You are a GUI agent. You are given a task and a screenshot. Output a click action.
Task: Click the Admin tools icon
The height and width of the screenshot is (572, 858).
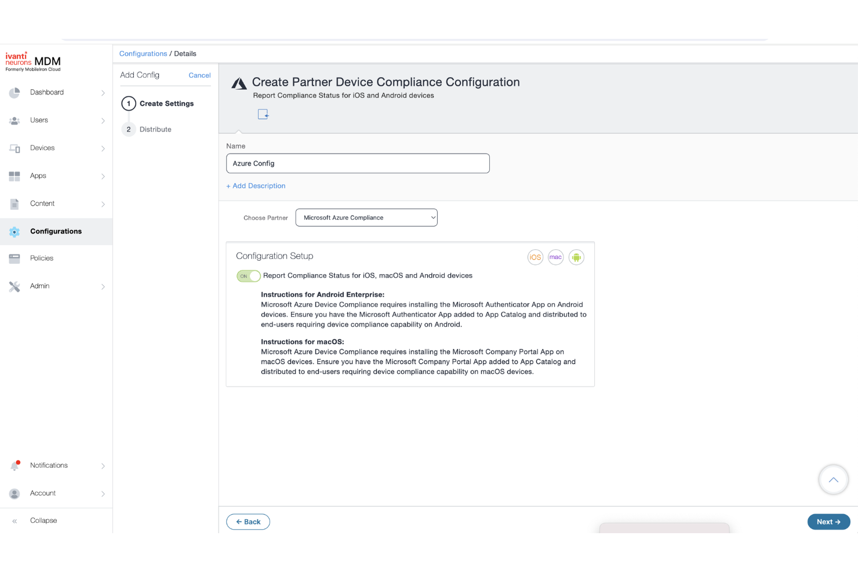14,286
